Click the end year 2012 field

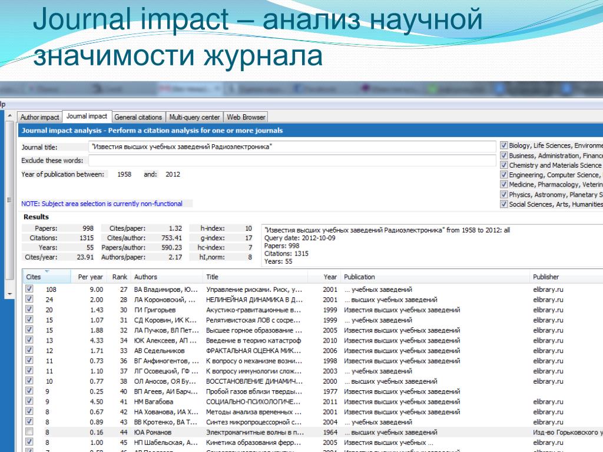click(173, 174)
